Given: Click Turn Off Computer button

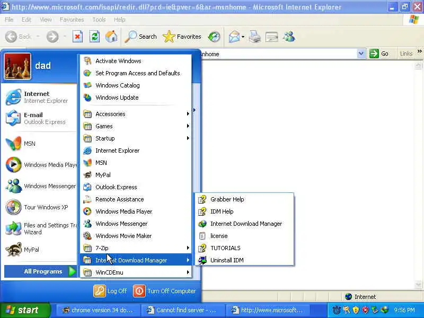Looking at the screenshot, I should (165, 291).
